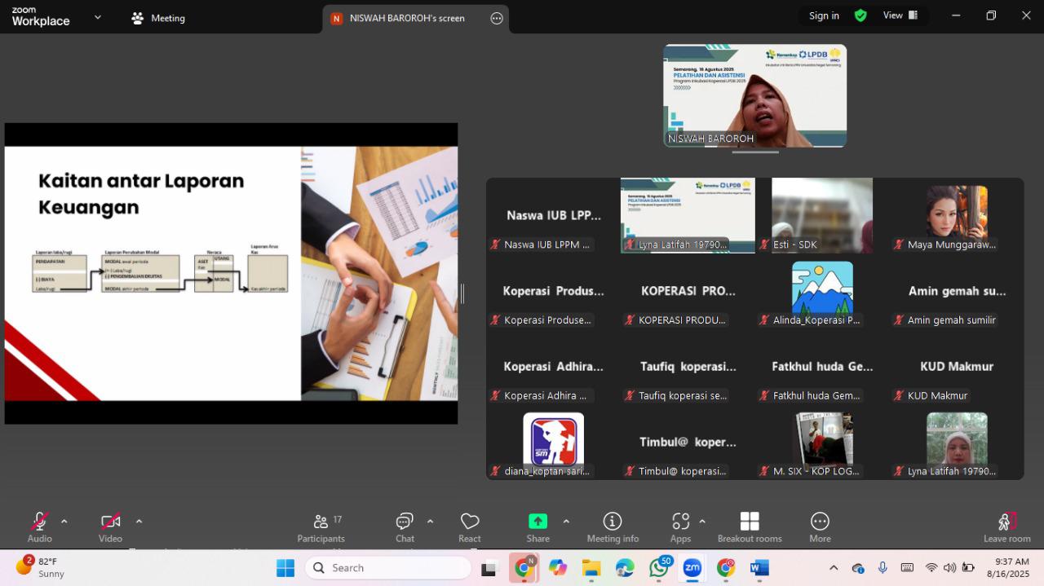Open the More options menu
The height and width of the screenshot is (586, 1044).
(820, 527)
